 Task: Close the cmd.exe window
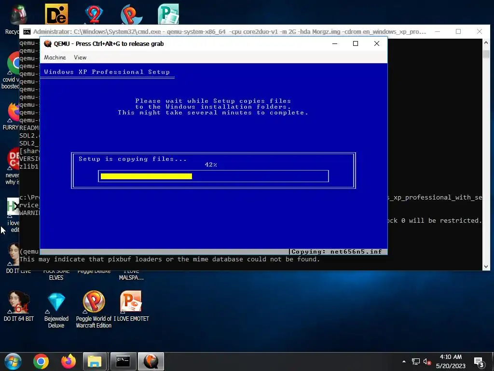(479, 31)
